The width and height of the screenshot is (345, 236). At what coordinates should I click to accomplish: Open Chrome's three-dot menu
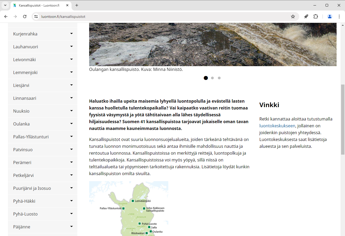click(x=339, y=17)
